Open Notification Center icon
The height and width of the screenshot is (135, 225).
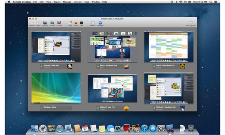(216, 2)
